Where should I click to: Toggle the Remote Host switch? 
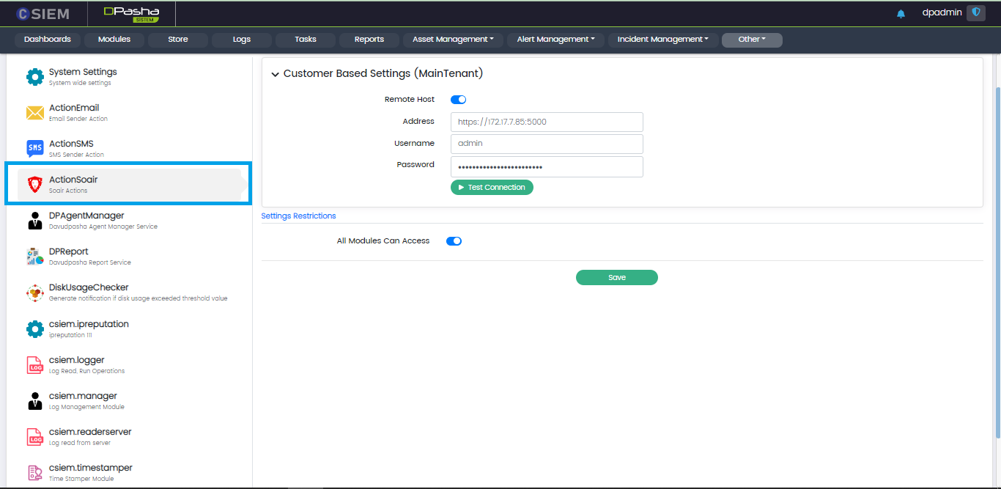[x=458, y=100]
